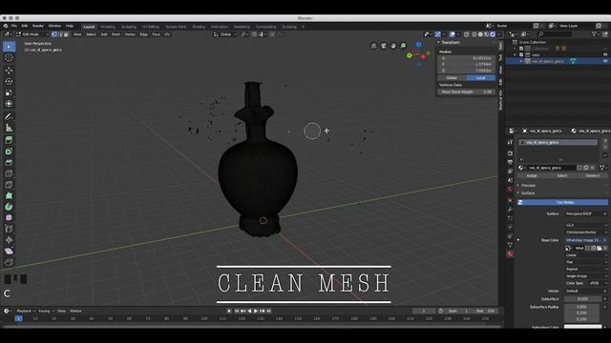Click the zoom magnifier viewport icon
Viewport: 611px width, 343px height.
[x=403, y=46]
